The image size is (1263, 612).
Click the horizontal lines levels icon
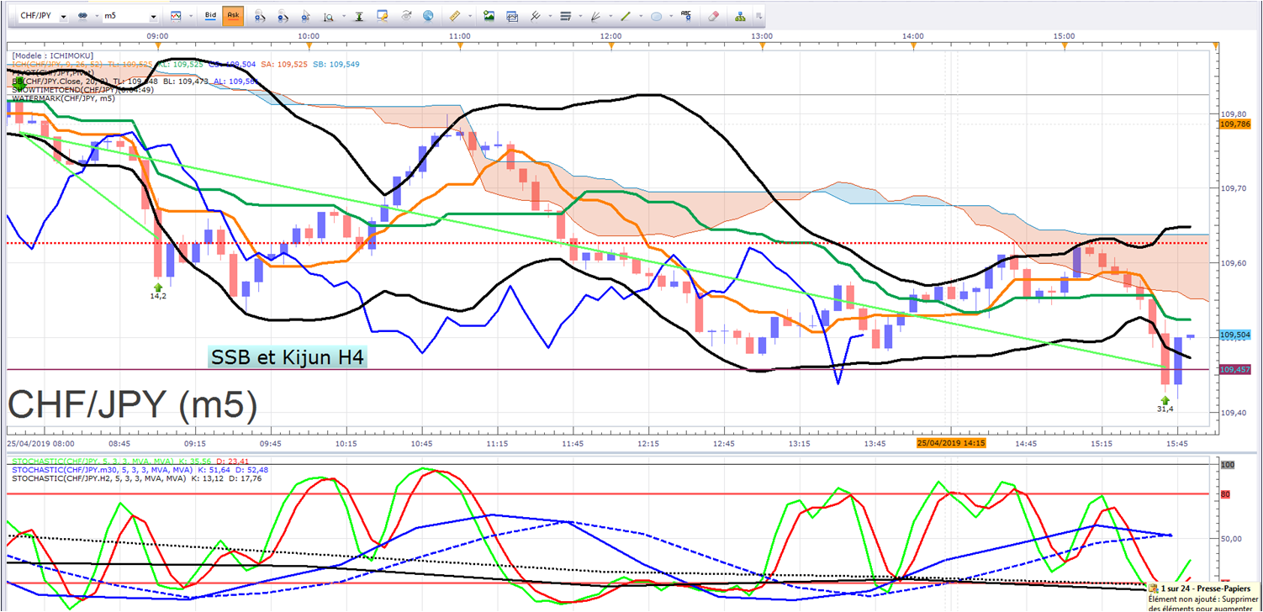click(x=565, y=16)
